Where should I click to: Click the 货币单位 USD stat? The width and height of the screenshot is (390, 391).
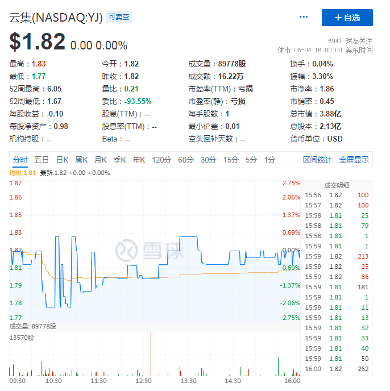coord(316,139)
